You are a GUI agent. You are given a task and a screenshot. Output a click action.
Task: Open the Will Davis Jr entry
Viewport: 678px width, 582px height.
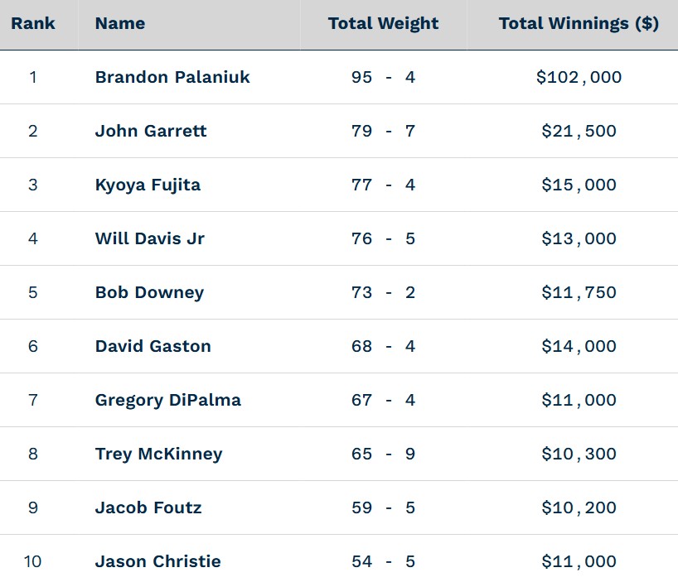coord(150,238)
